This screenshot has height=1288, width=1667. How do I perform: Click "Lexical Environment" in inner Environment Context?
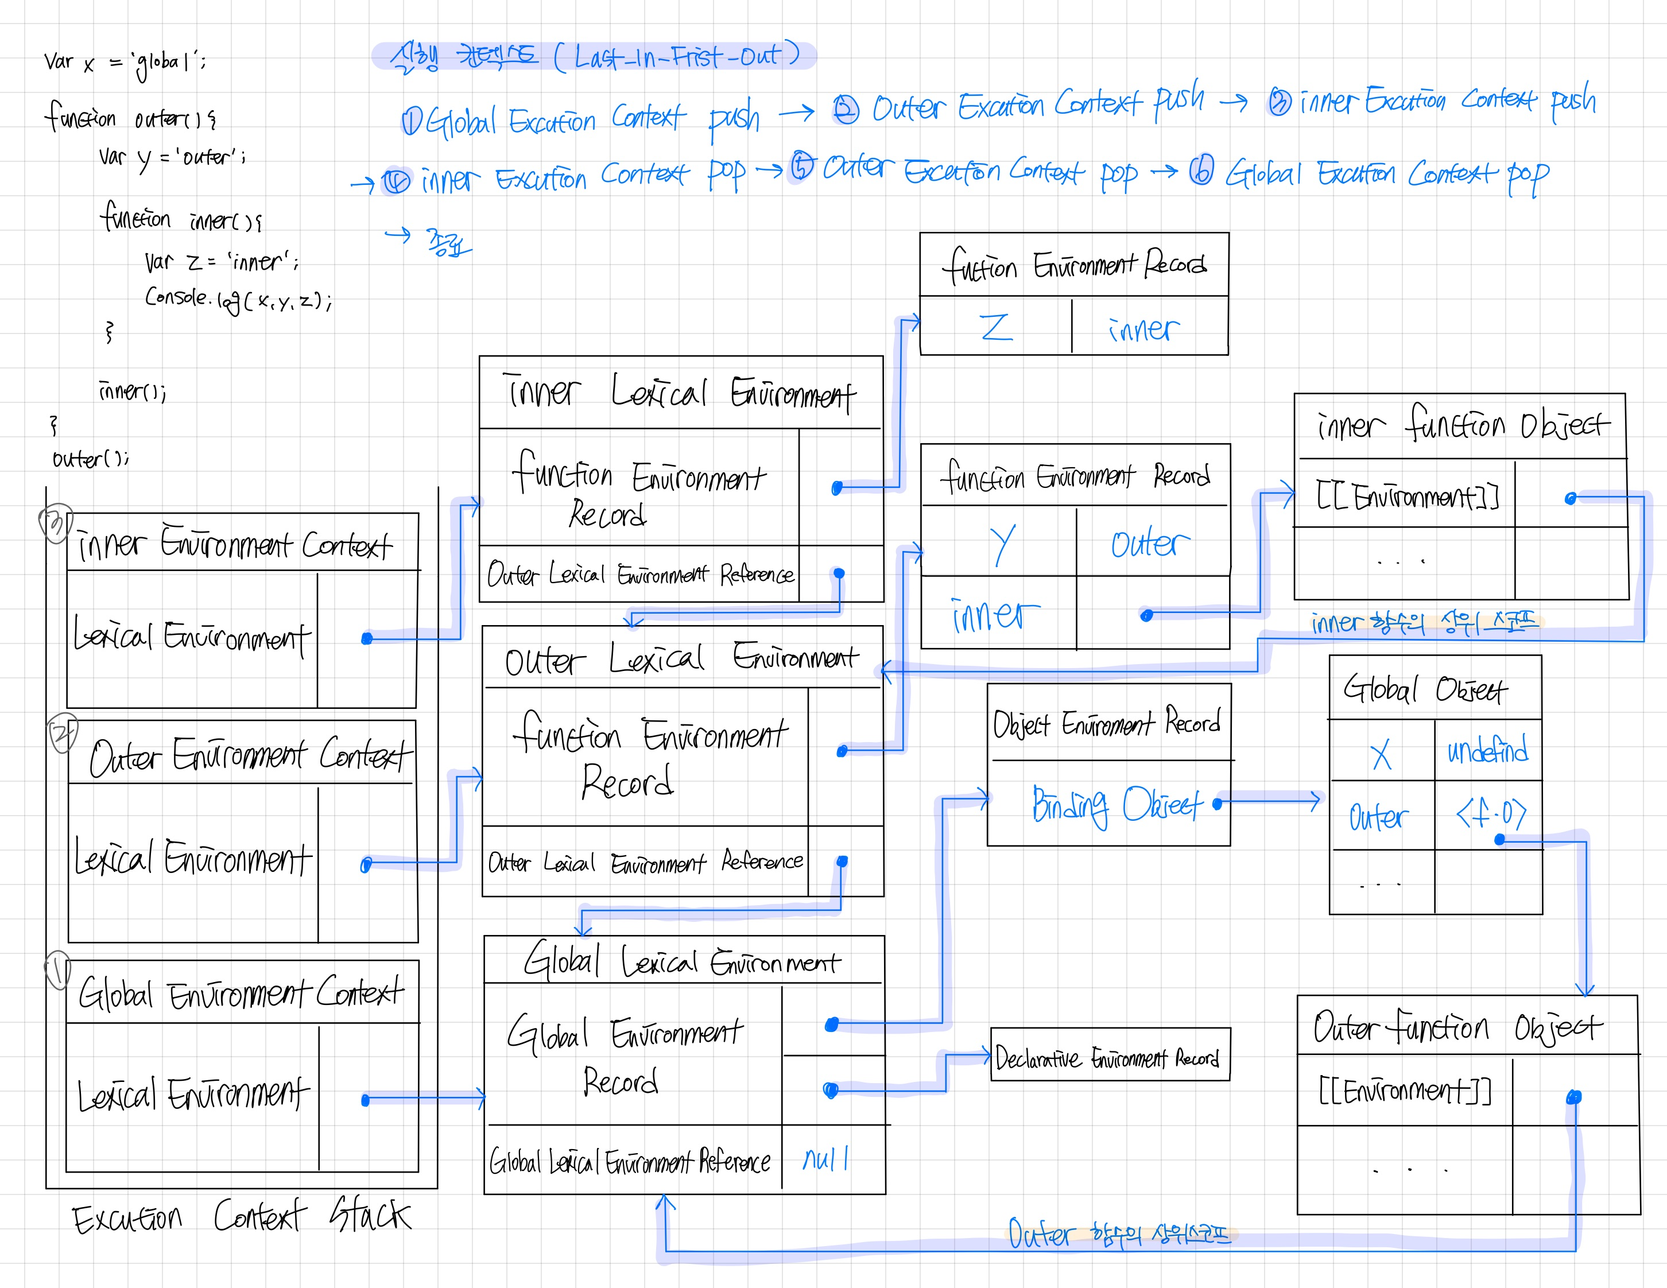pyautogui.click(x=192, y=637)
